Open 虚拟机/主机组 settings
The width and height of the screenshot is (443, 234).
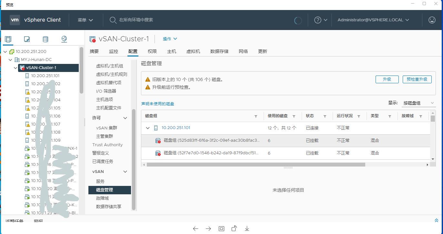[110, 66]
